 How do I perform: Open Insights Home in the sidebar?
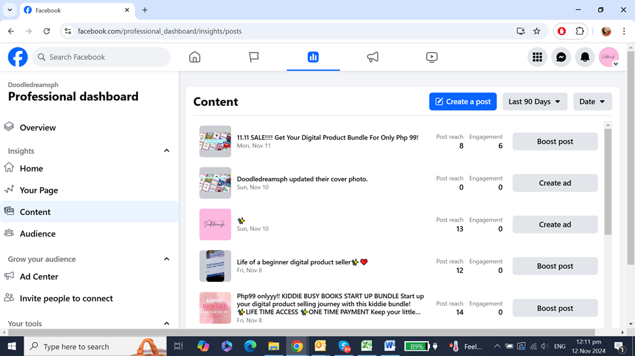click(89, 168)
